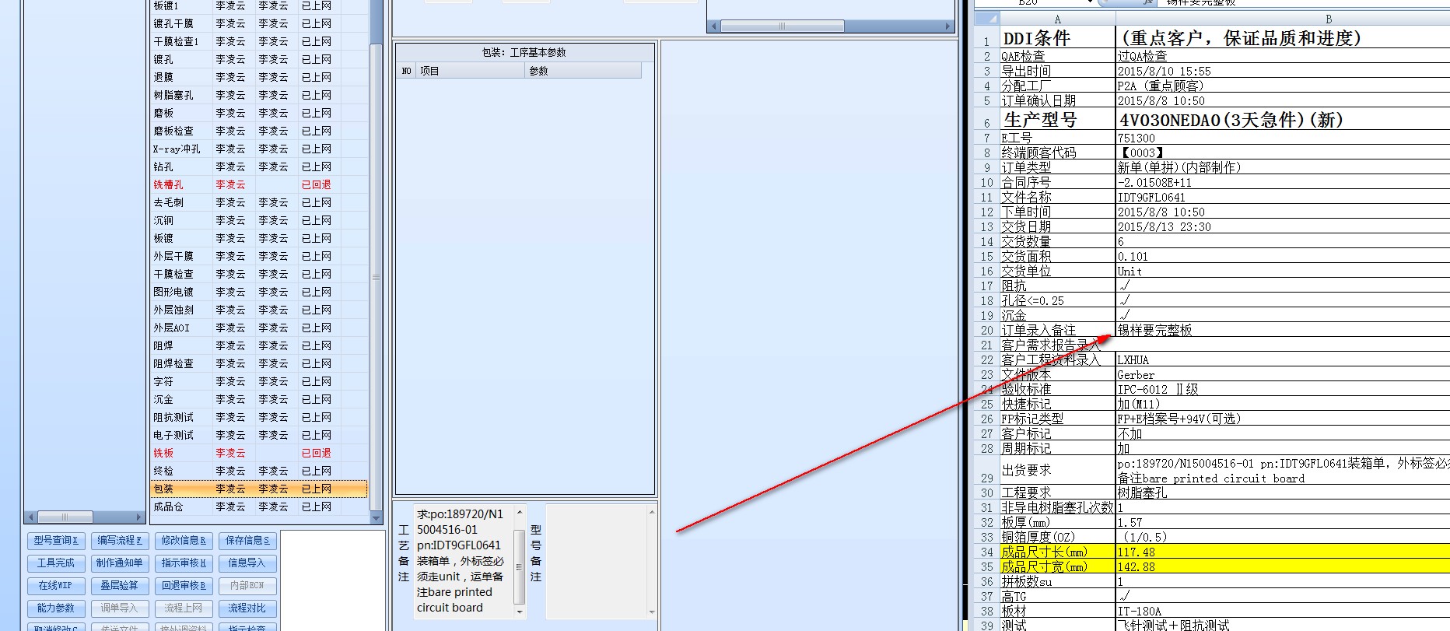Screen dimensions: 1450x631
Task: Click down arrow of 工艺备注 text scrollbar
Action: point(520,612)
